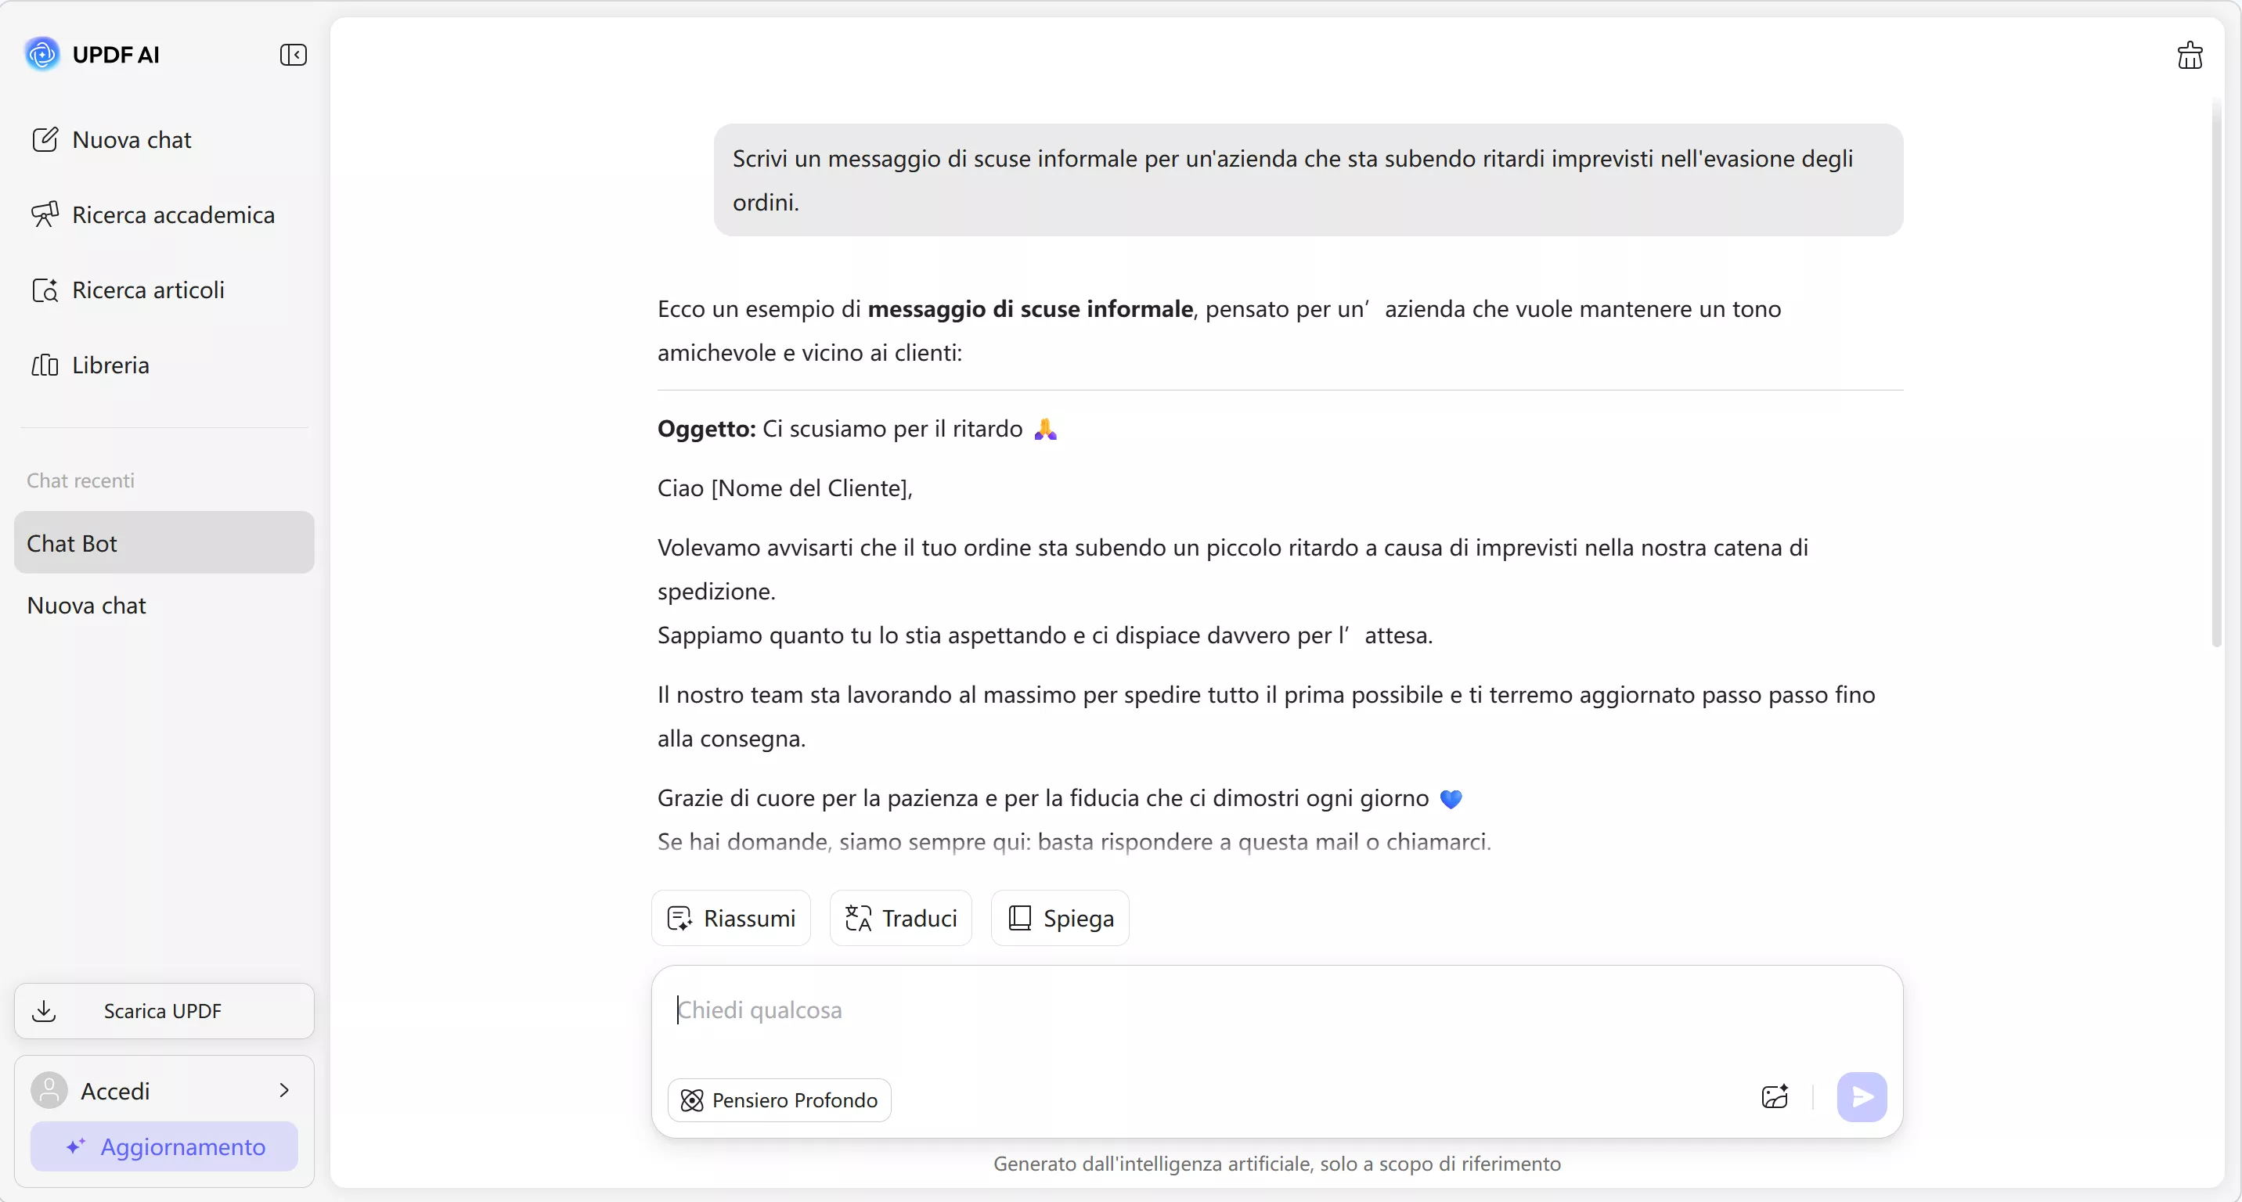Open the Chat Bot recent conversation
The image size is (2242, 1202).
162,544
